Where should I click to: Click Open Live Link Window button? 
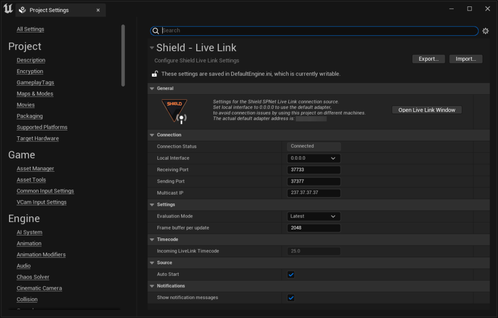(427, 110)
